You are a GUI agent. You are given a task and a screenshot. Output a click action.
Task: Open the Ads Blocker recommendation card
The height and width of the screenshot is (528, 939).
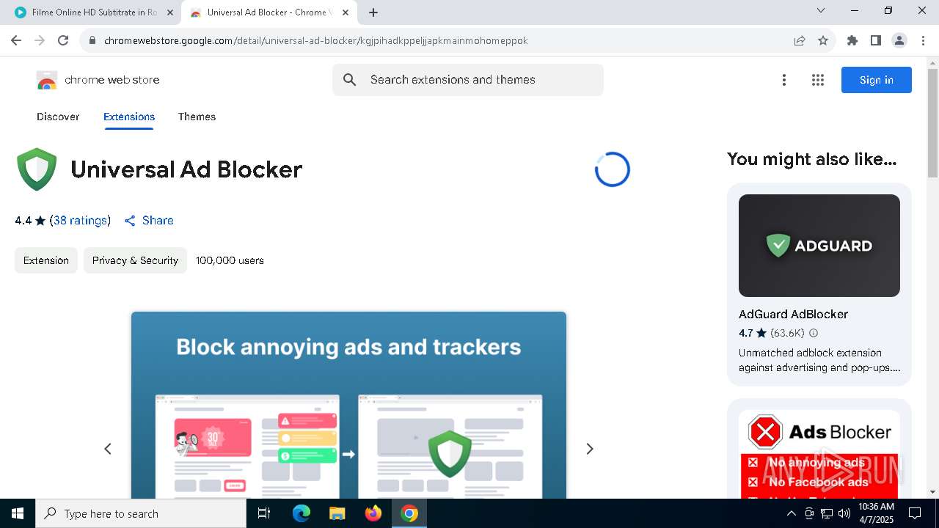[x=819, y=449]
